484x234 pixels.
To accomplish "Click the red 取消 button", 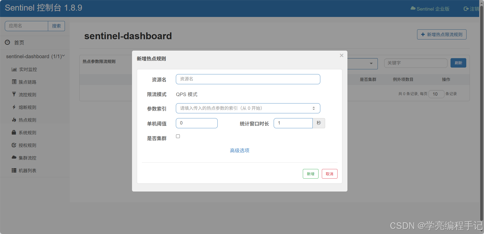I will coord(329,174).
